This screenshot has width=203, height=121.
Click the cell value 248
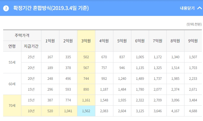pyautogui.click(x=50, y=79)
